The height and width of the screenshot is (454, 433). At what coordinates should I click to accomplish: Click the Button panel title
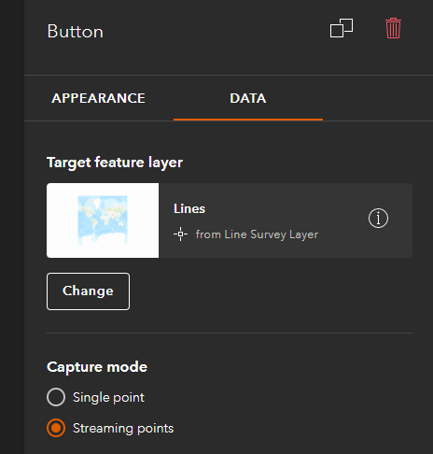tap(75, 32)
